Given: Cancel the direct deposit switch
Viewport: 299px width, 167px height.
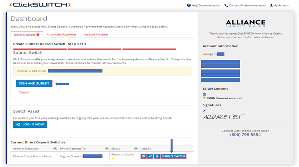Looking at the screenshot, I should pyautogui.click(x=24, y=92).
